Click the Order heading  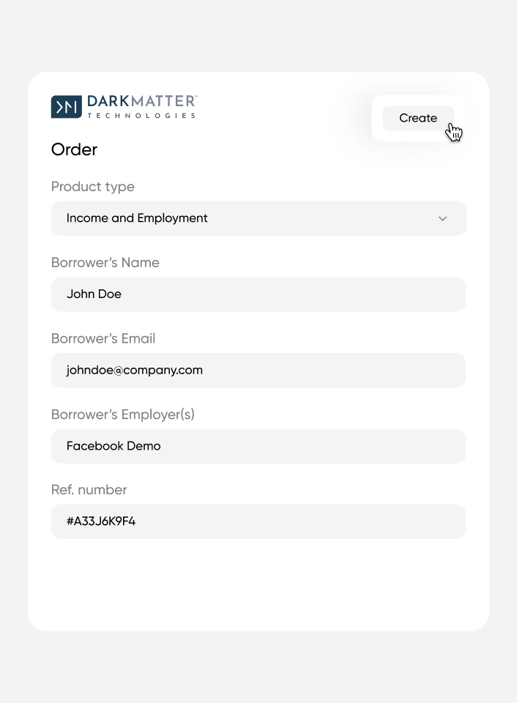point(74,149)
